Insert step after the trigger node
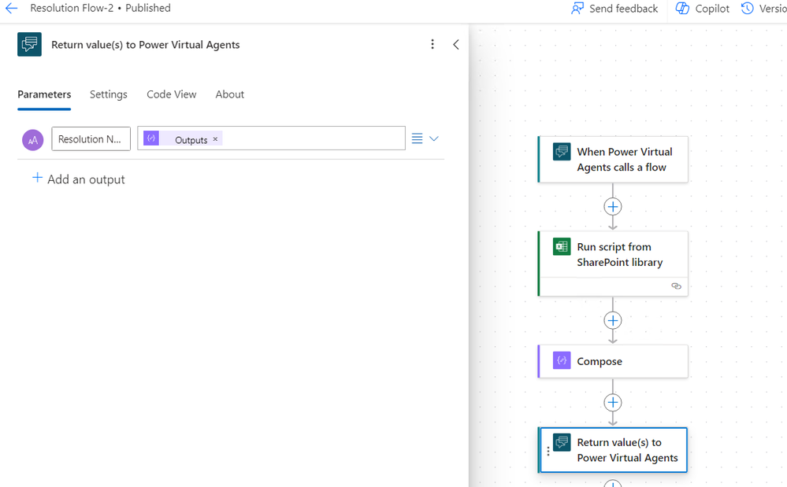The width and height of the screenshot is (787, 487). [613, 207]
